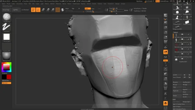Click the QuickSave button

[x=139, y=1]
